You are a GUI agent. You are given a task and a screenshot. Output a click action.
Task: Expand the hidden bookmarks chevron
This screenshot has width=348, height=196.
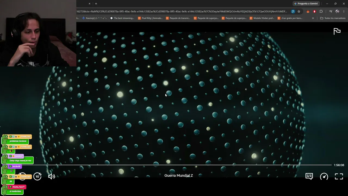(x=313, y=18)
